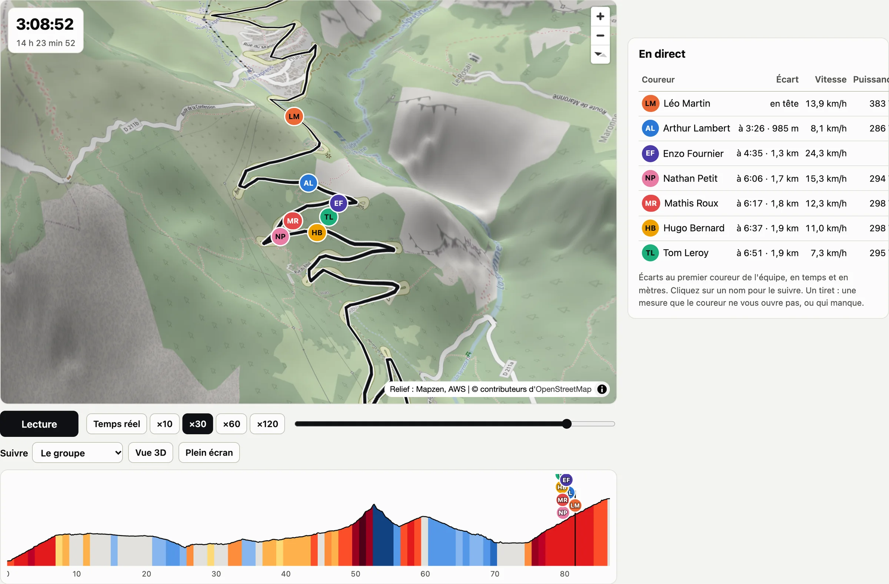Image resolution: width=889 pixels, height=584 pixels.
Task: Click TL avatar in the En direct table
Action: click(650, 253)
